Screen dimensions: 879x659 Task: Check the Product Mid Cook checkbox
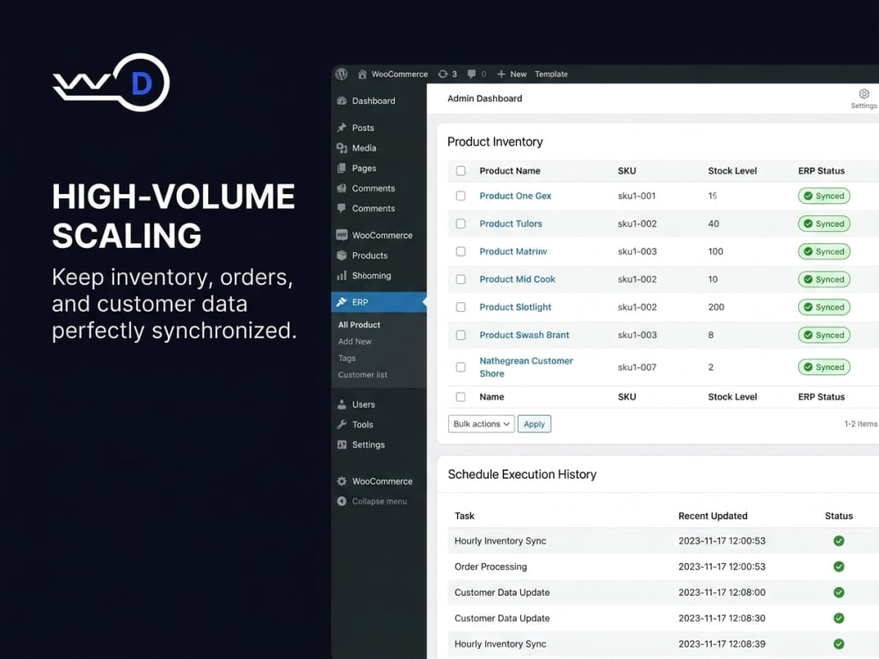coord(461,279)
